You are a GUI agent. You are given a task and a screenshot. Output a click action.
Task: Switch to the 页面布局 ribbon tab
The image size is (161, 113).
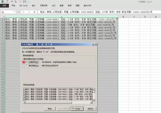click(44, 6)
